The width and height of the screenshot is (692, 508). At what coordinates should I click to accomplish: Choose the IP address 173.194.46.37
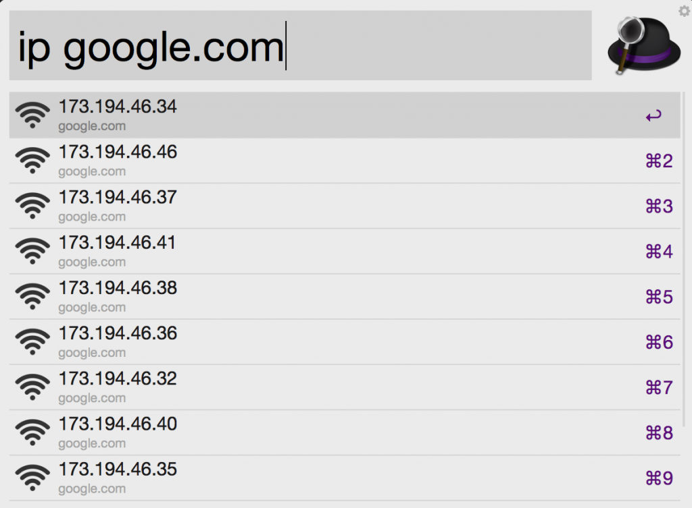tap(118, 198)
